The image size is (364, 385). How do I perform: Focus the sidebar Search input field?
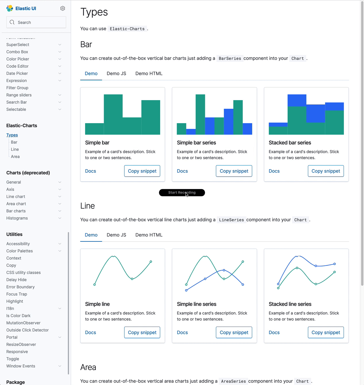click(x=36, y=22)
